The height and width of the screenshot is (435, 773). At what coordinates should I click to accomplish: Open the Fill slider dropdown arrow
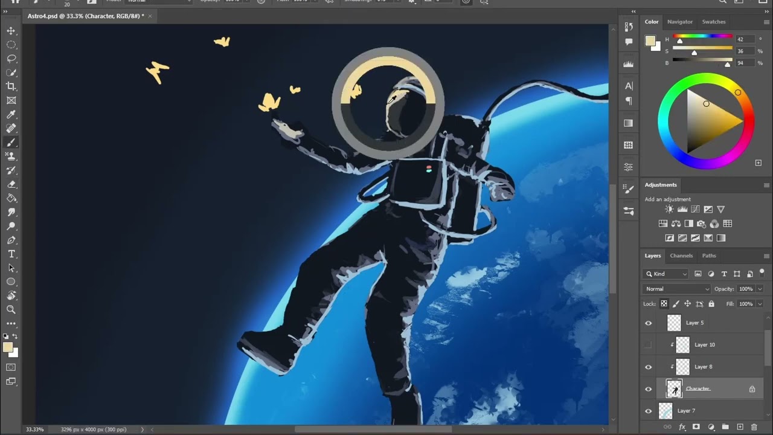point(760,304)
